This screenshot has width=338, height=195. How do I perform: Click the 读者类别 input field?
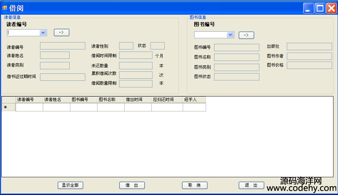pyautogui.click(x=55, y=65)
